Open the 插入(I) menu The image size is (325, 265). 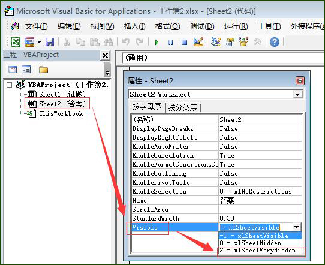tap(134, 26)
